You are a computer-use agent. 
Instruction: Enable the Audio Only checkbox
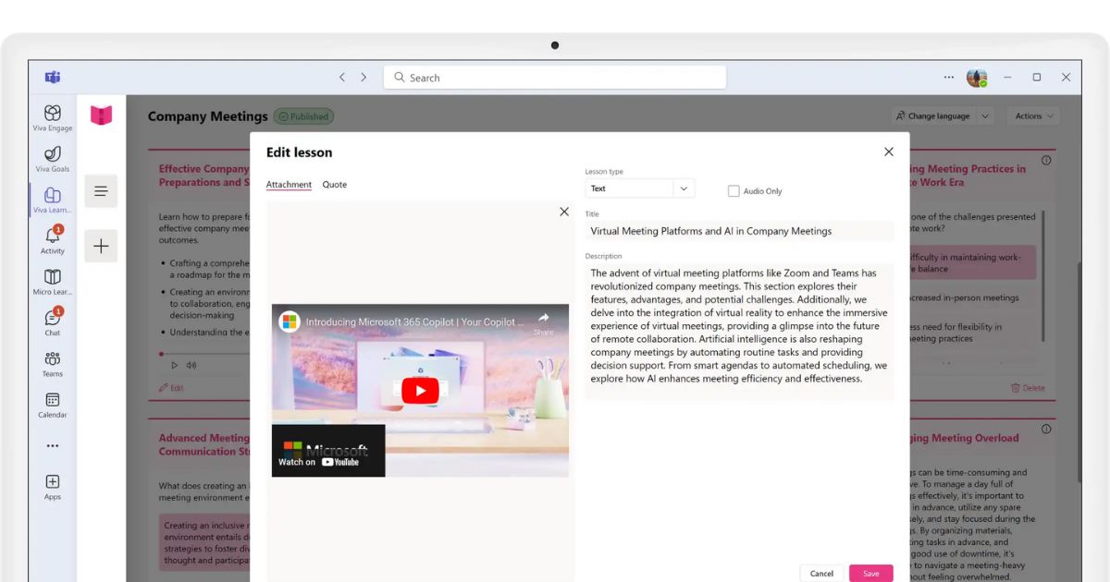click(734, 191)
